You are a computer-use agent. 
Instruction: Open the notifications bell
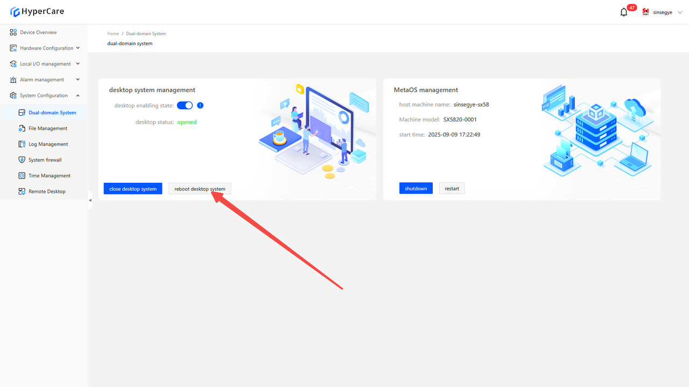(x=624, y=12)
